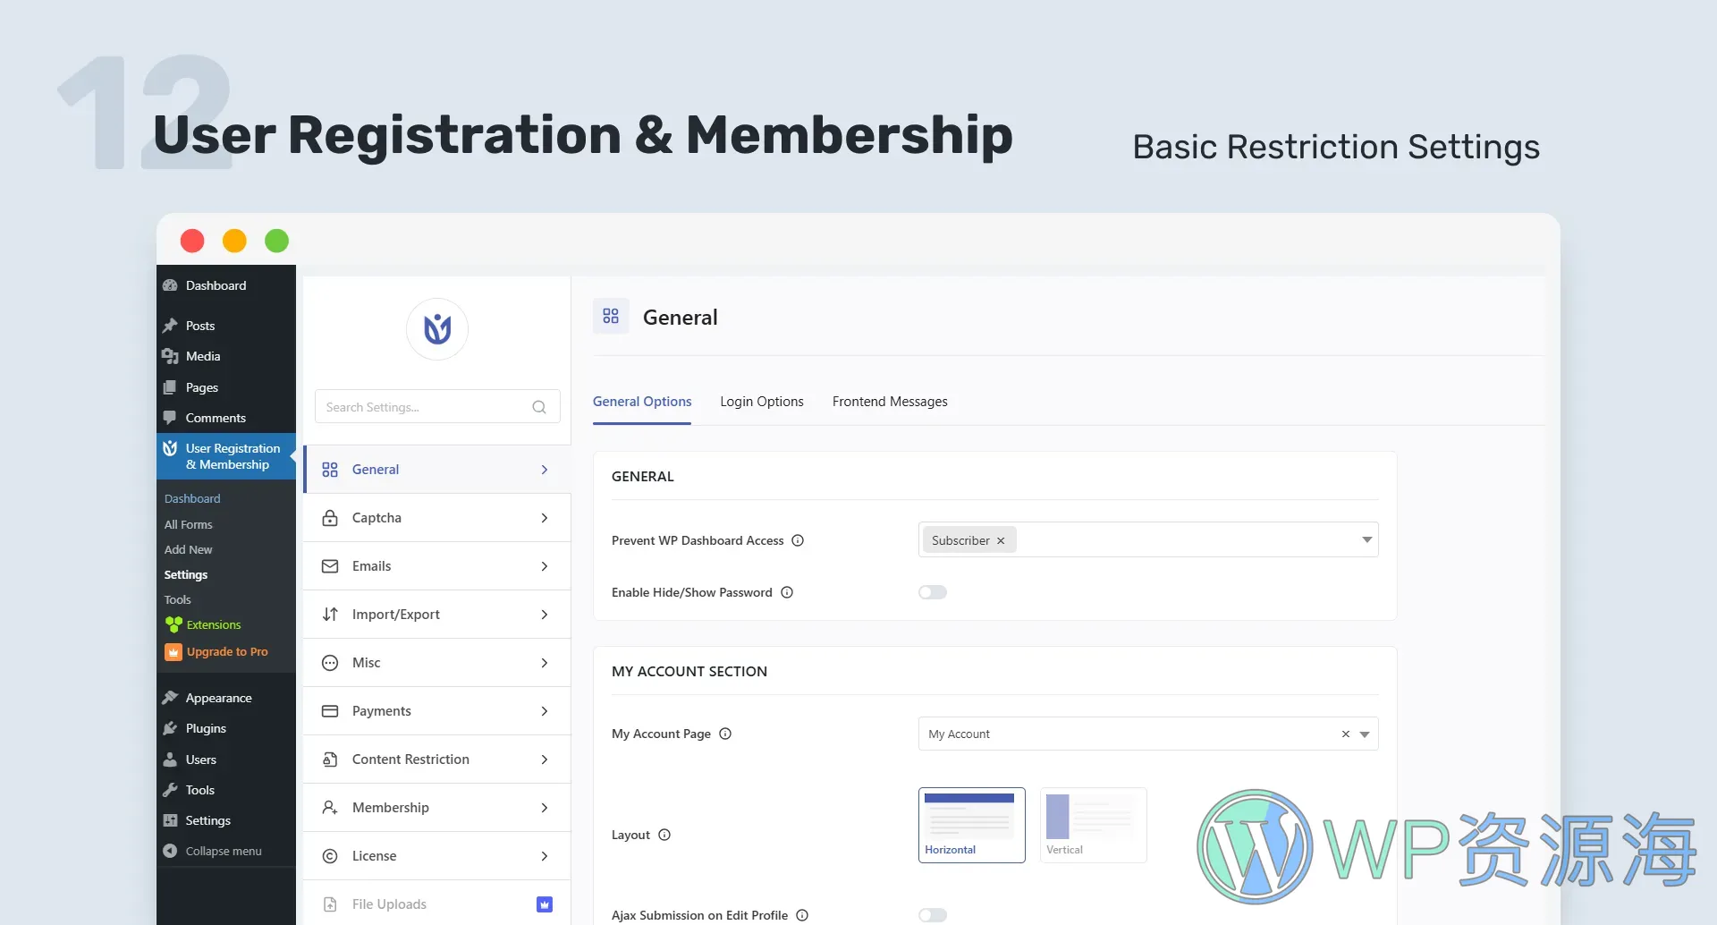Viewport: 1717px width, 925px height.
Task: Click the Media icon in sidebar
Action: [x=170, y=356]
